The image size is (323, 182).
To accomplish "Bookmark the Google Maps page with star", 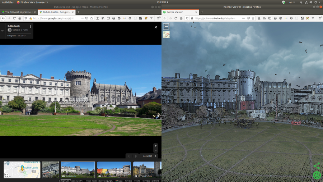I will point(92,18).
